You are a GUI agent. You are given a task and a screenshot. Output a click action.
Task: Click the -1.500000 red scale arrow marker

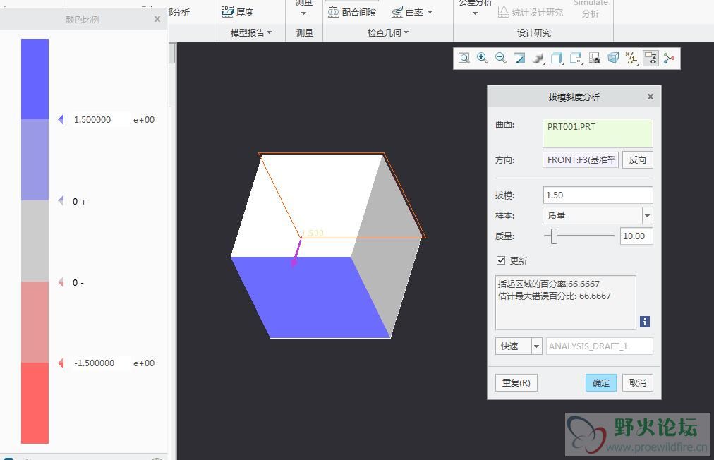tap(61, 363)
